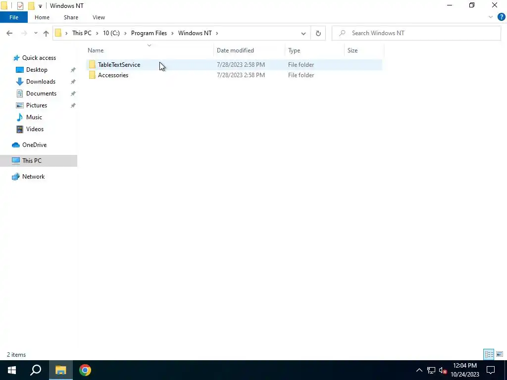
Task: Select the Accessories folder name
Action: click(x=113, y=75)
